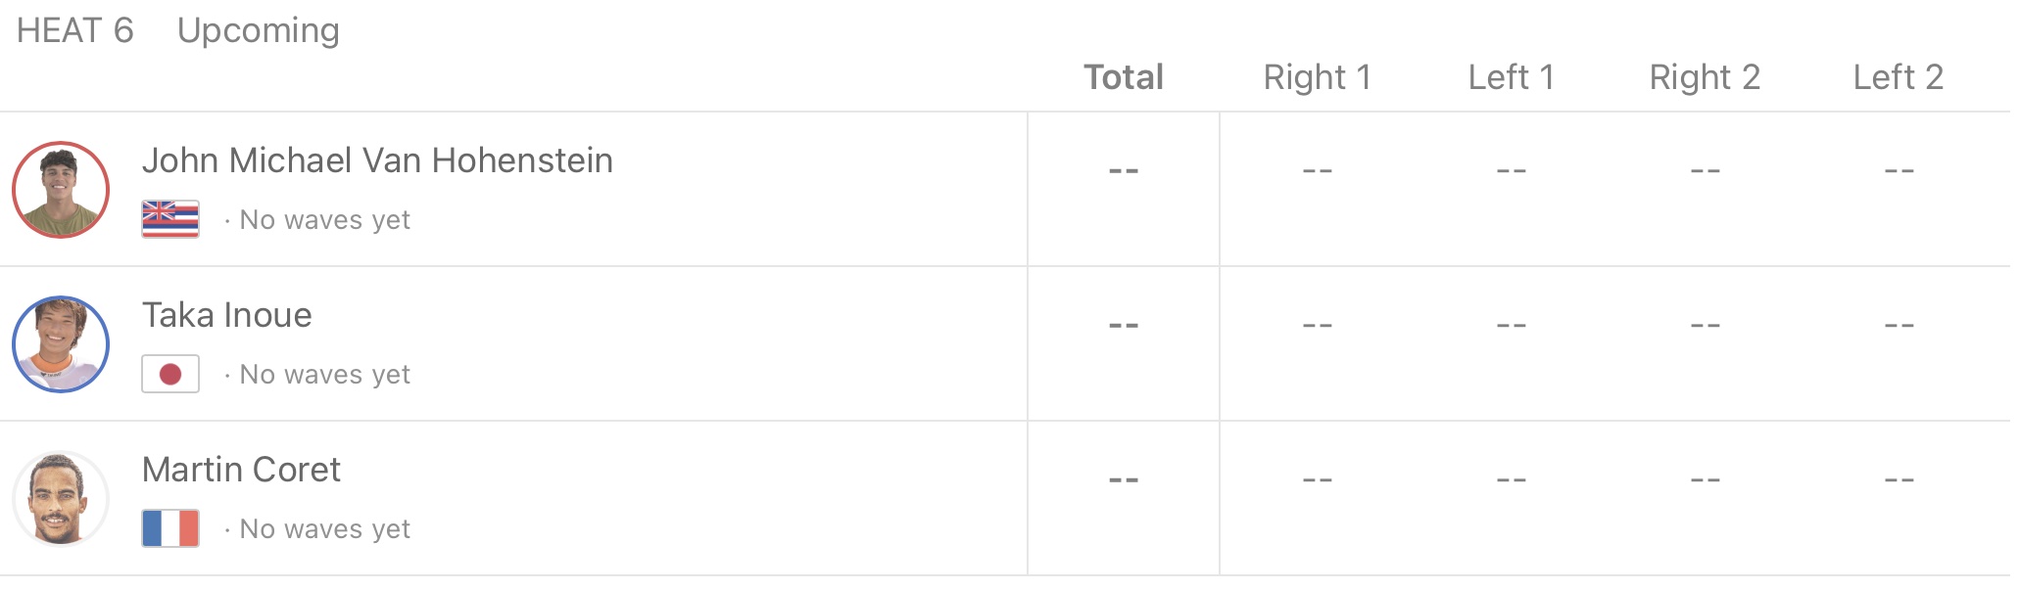This screenshot has width=2020, height=589.
Task: Click Martin Coret's avatar photo
Action: tap(61, 499)
